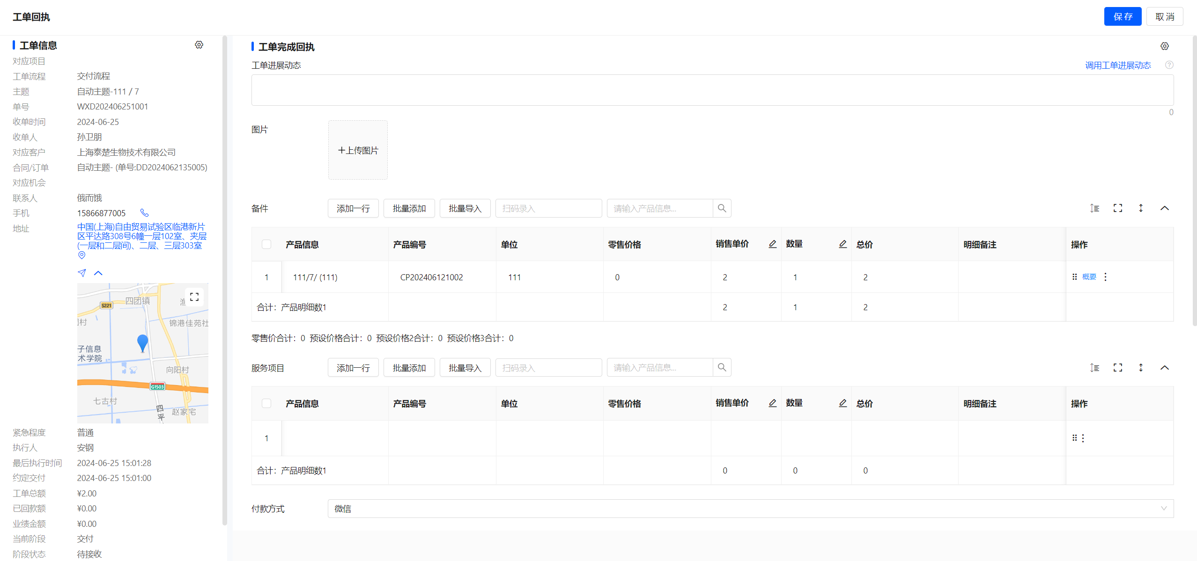
Task: Collapse the map using the up chevron
Action: coord(98,273)
